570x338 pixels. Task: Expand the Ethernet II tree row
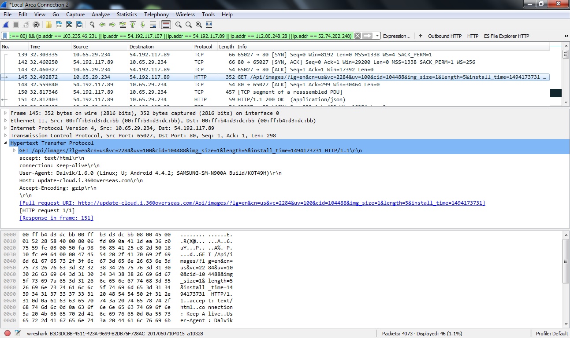pyautogui.click(x=6, y=121)
